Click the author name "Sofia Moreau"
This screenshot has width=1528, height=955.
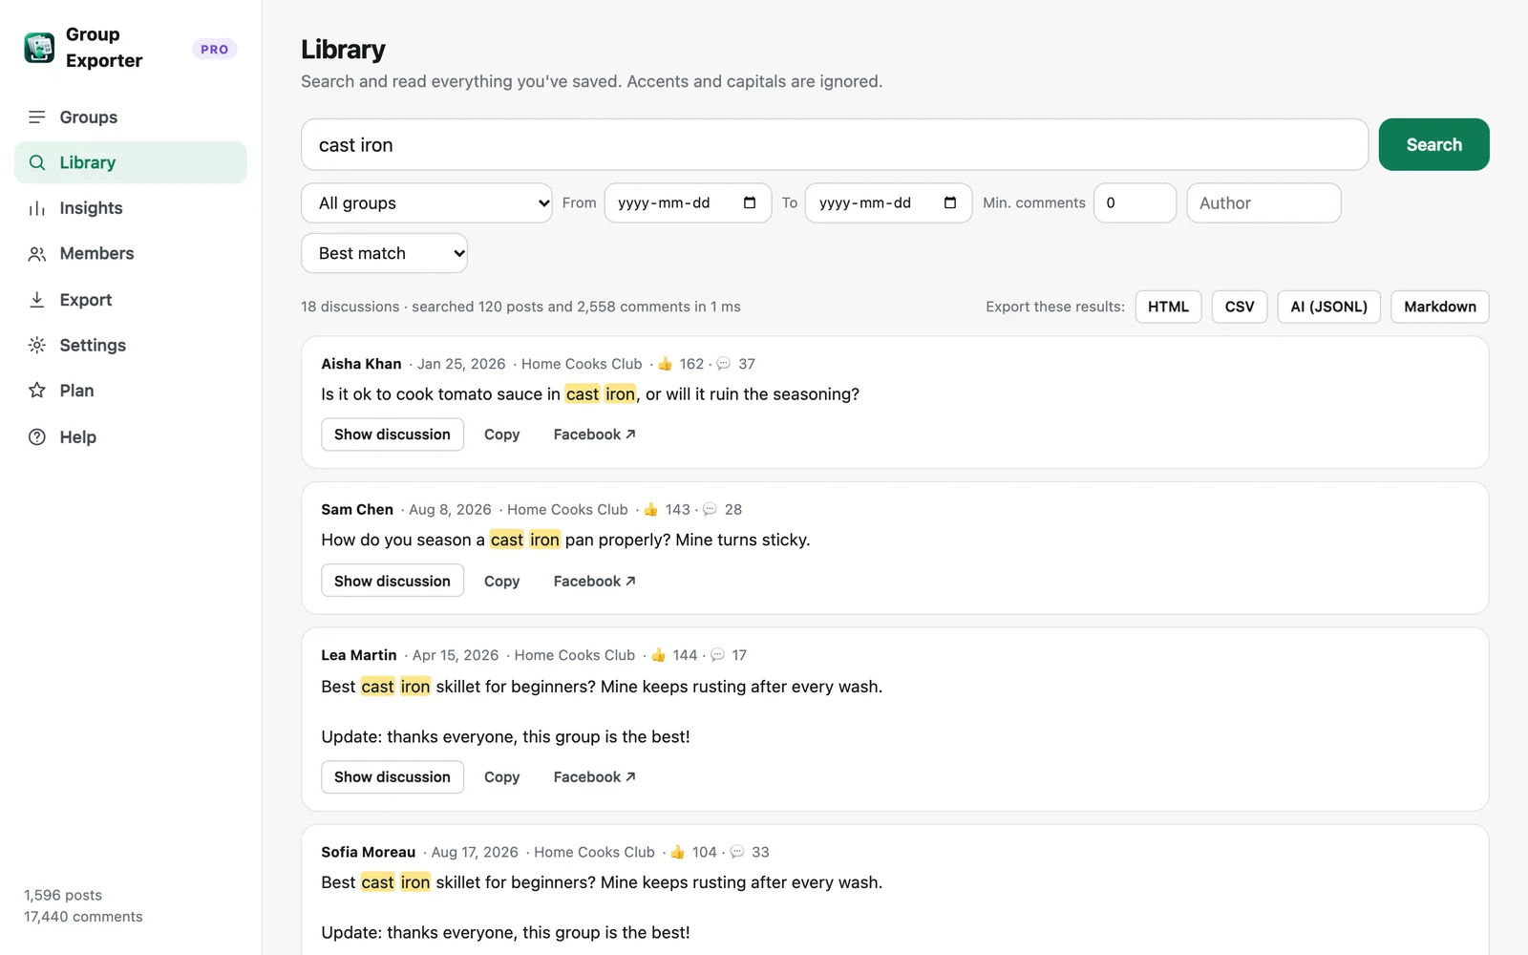369,852
